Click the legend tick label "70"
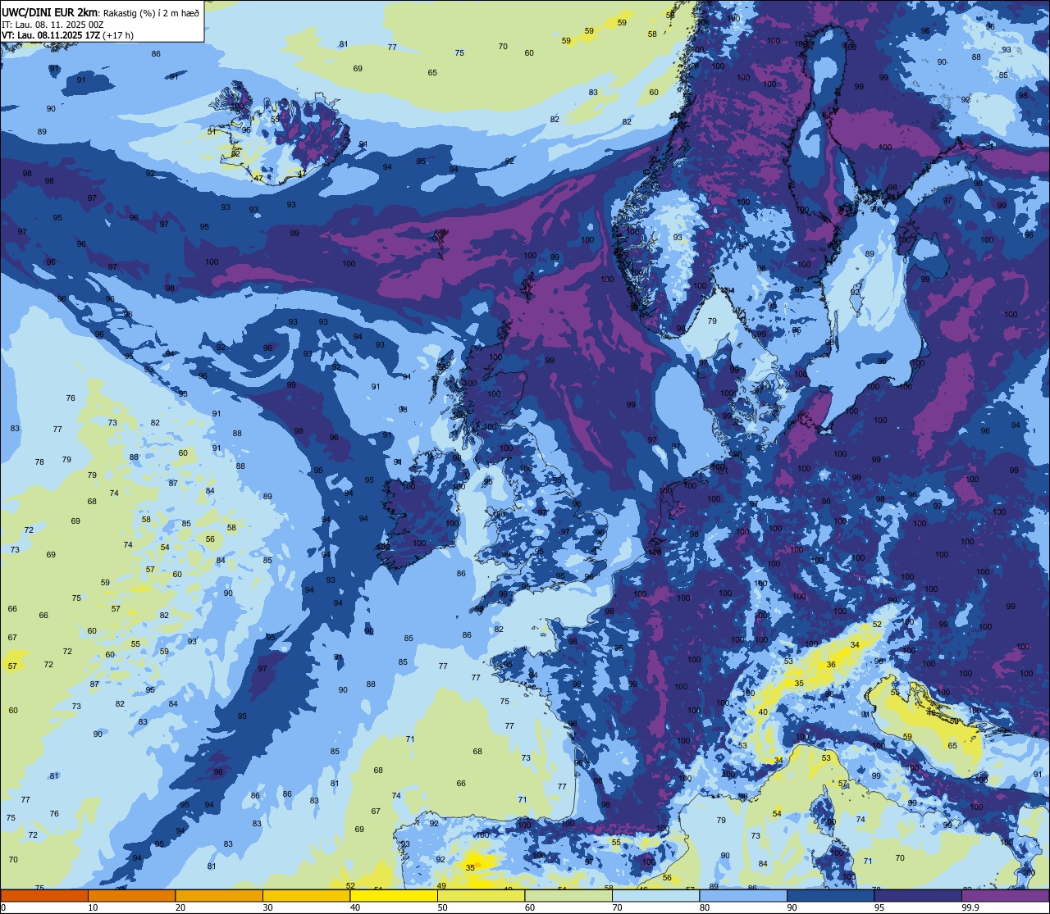 pos(617,907)
